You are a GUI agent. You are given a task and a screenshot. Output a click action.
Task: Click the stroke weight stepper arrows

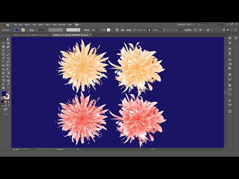(x=37, y=30)
